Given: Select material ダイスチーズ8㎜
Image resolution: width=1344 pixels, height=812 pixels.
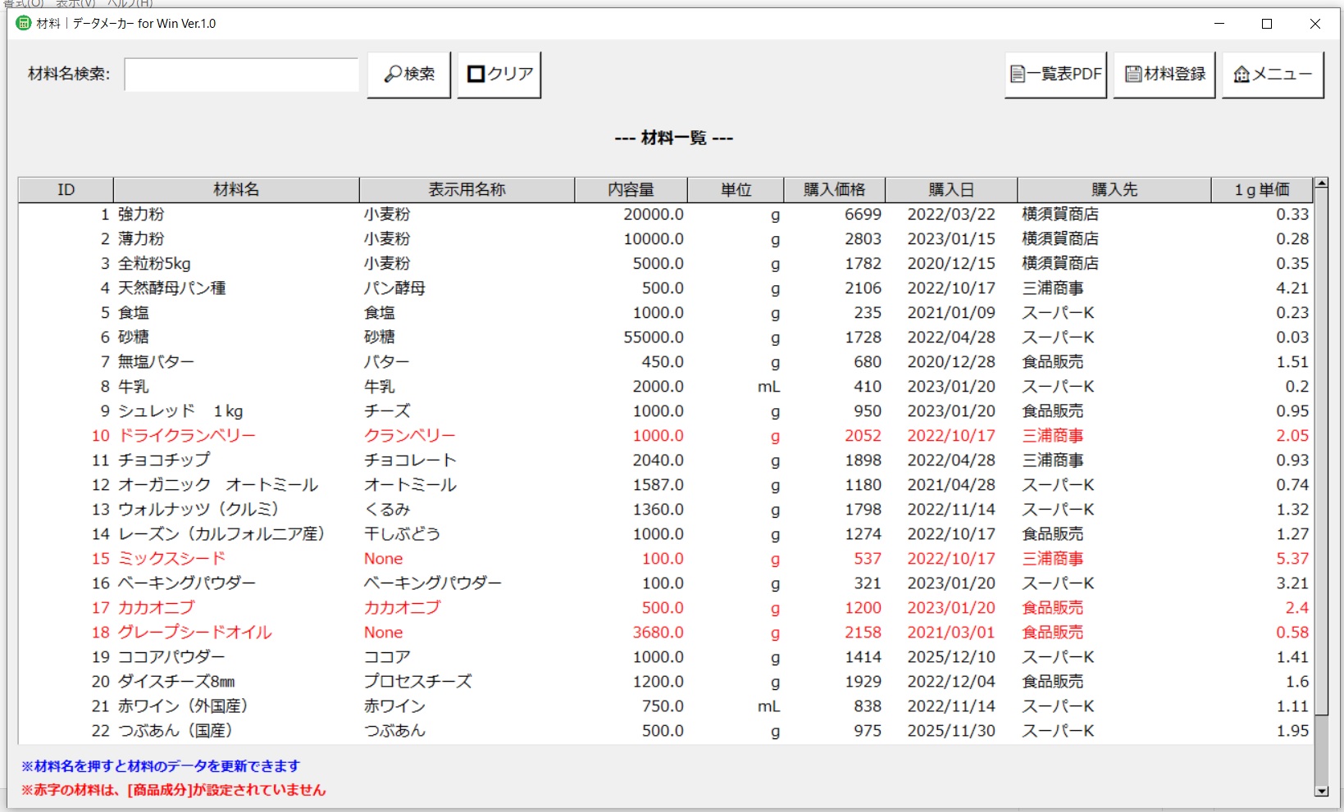Looking at the screenshot, I should coord(176,682).
